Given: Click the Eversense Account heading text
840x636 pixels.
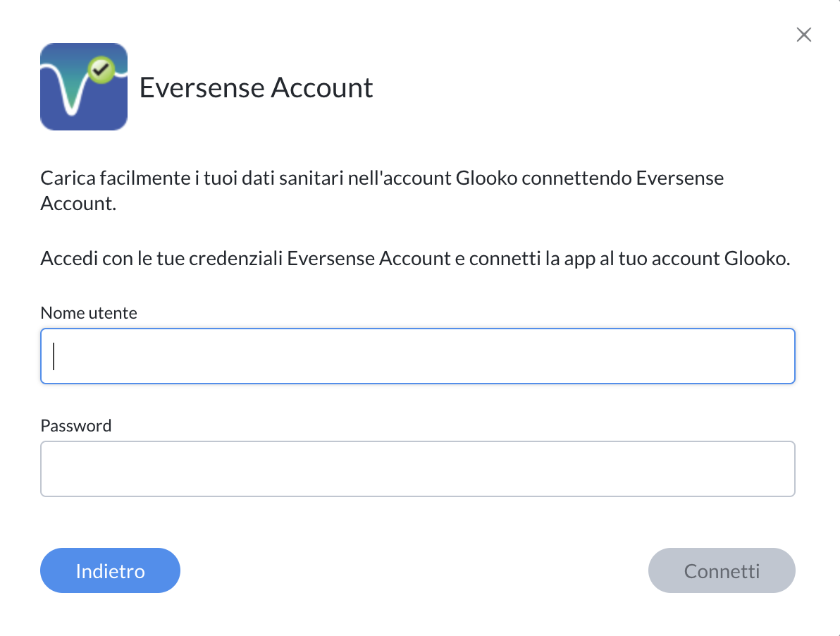Looking at the screenshot, I should [x=256, y=87].
